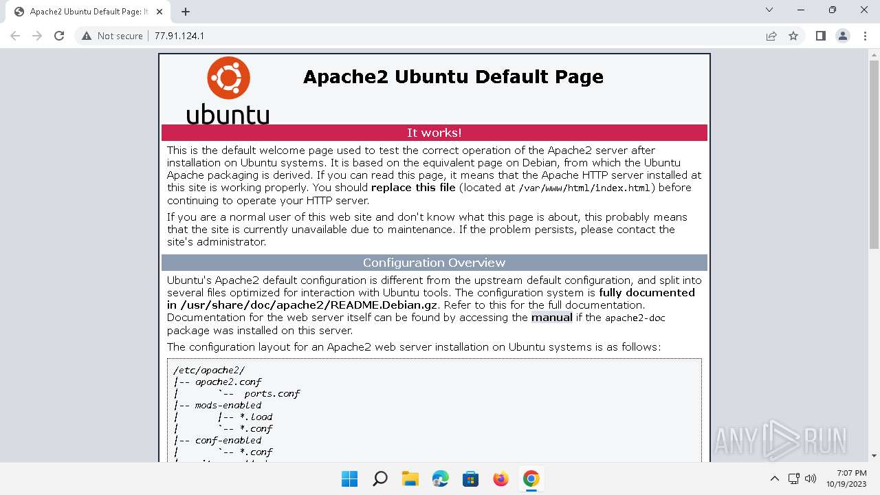Expand the tab search dropdown arrow
Viewport: 880px width, 495px height.
tap(769, 10)
